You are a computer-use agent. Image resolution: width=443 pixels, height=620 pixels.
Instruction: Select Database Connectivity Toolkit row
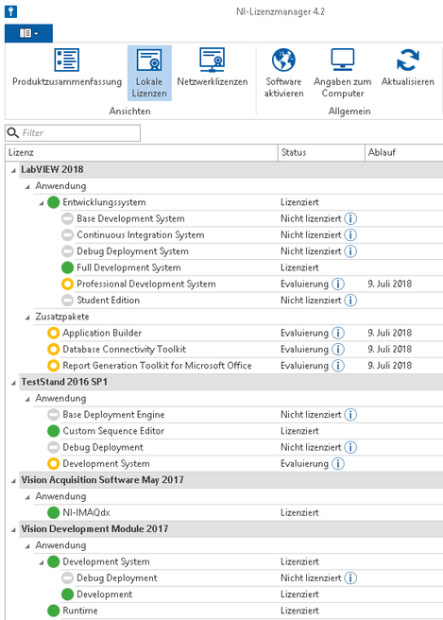pyautogui.click(x=245, y=349)
